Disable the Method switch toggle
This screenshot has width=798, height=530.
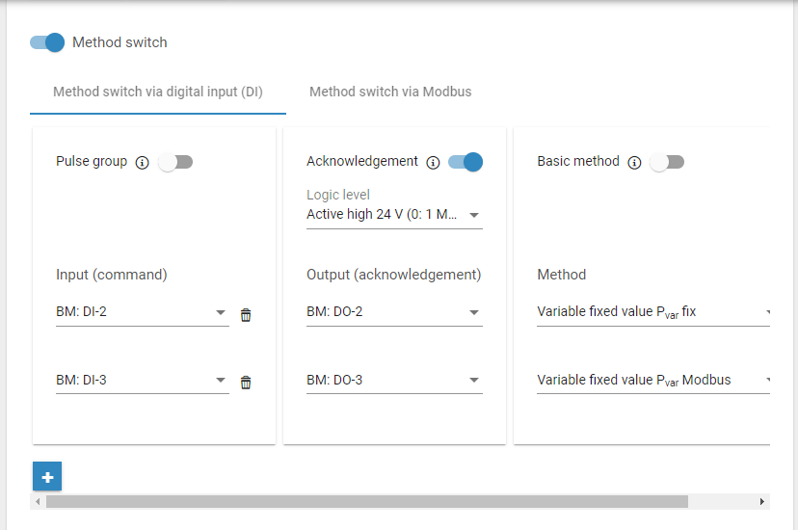tap(47, 42)
